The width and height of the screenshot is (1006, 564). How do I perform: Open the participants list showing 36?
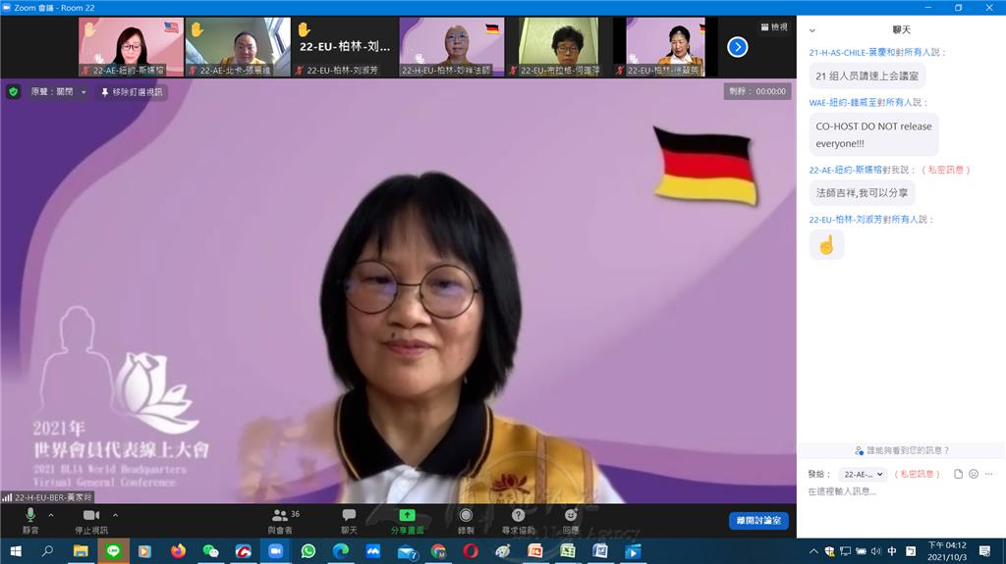(x=281, y=521)
